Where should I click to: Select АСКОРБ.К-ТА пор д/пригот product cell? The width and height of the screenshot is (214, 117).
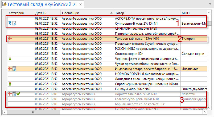click(147, 19)
